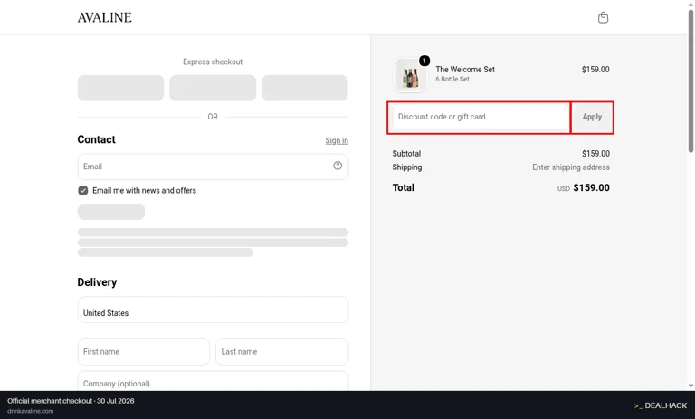Viewport: 695px width, 419px height.
Task: Click the middle express checkout placeholder button
Action: coord(213,88)
